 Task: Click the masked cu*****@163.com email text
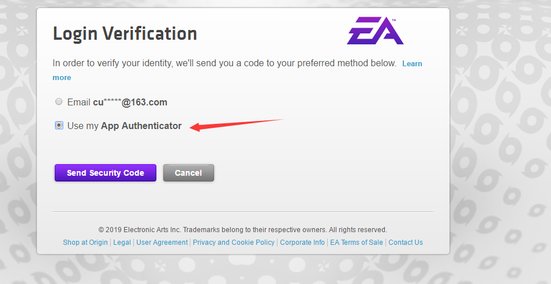pos(130,103)
